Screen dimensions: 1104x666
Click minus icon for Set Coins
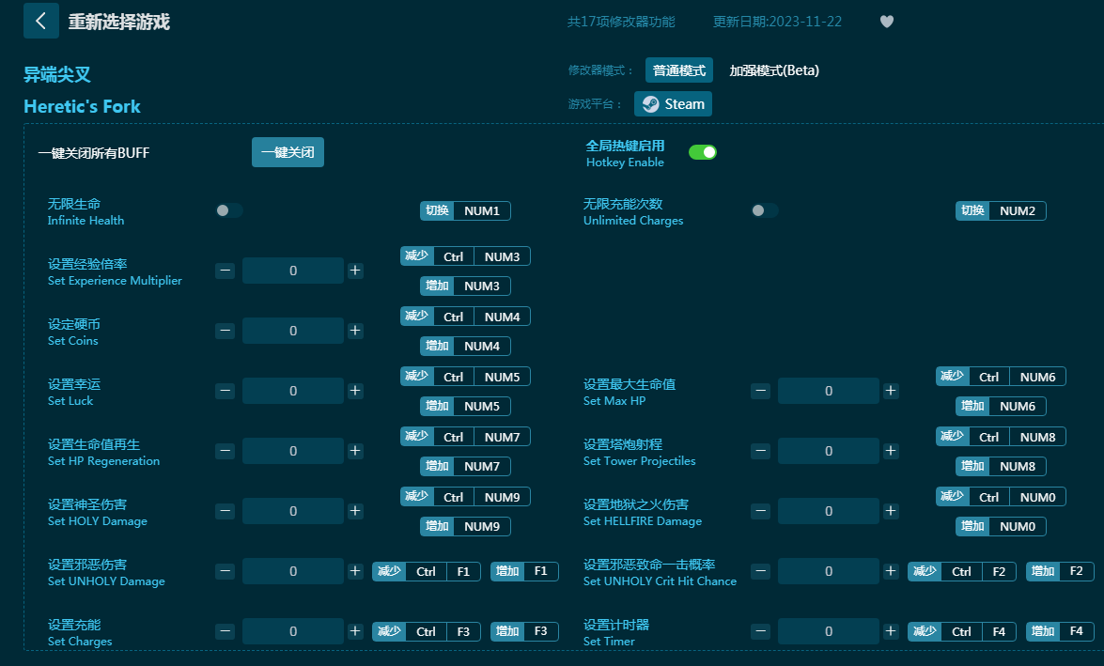(225, 331)
